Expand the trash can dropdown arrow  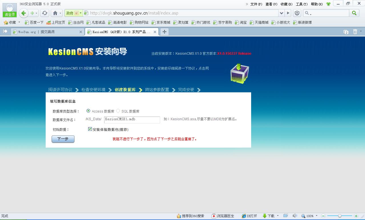[x=361, y=31]
